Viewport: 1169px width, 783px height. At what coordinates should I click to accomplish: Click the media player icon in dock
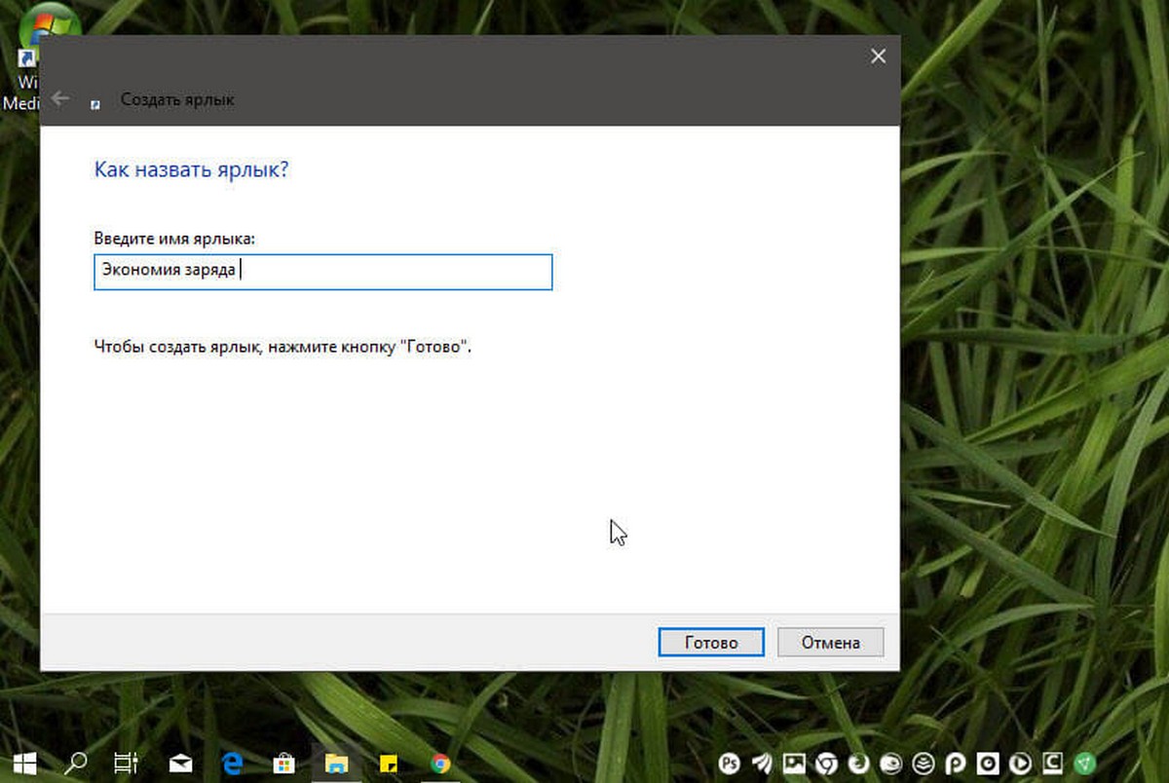(1020, 764)
